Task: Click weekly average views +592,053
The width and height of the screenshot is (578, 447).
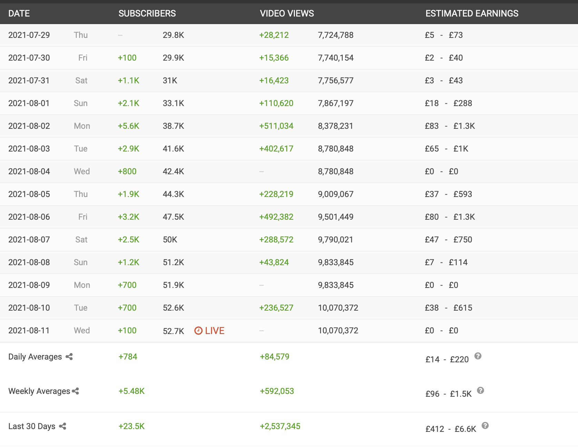Action: click(277, 391)
